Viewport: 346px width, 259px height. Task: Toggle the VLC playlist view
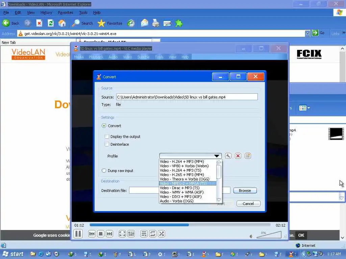click(144, 234)
